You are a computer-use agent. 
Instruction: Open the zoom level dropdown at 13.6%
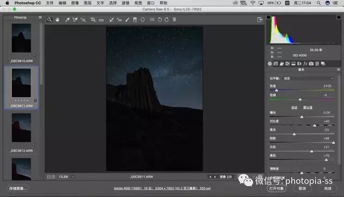coord(73,177)
